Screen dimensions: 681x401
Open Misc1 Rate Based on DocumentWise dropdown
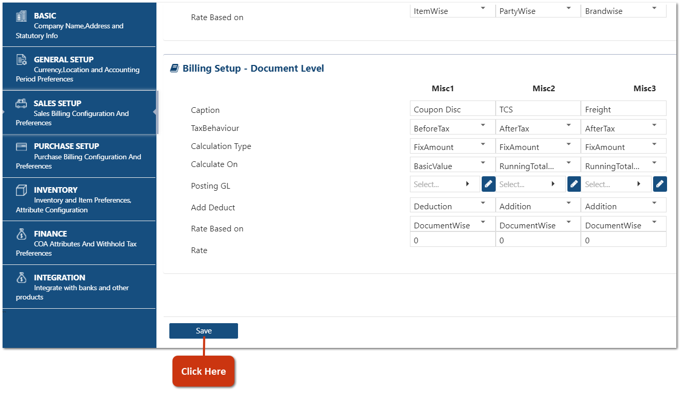(452, 224)
